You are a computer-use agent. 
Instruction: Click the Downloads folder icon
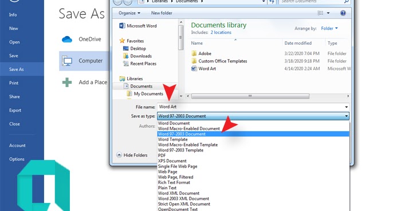coord(125,56)
